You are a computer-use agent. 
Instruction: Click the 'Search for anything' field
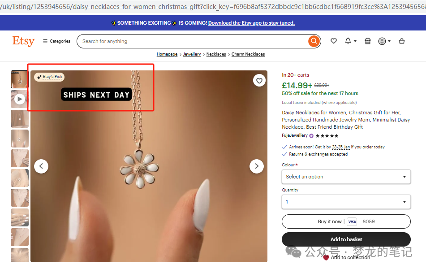tap(193, 41)
